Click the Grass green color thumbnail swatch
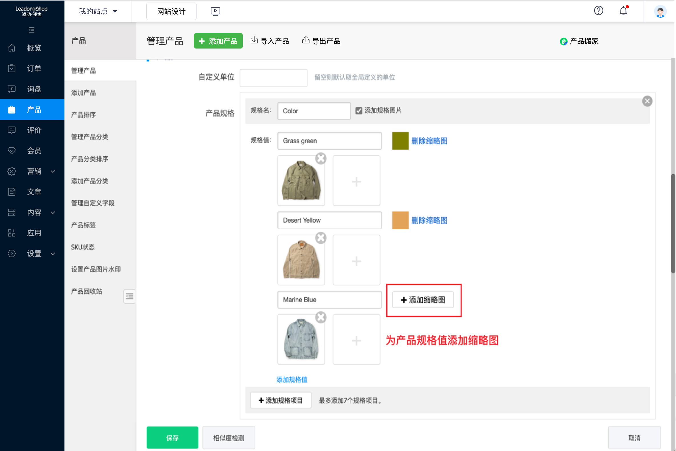 tap(400, 141)
